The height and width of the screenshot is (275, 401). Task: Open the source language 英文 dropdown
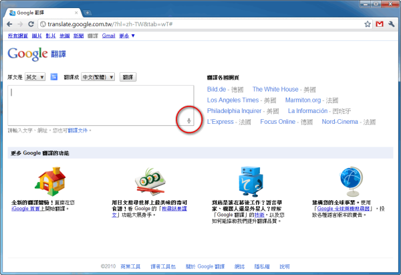(x=35, y=77)
